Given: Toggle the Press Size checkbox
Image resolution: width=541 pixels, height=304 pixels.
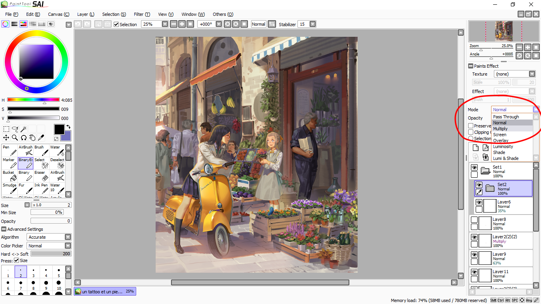Looking at the screenshot, I should (17, 260).
